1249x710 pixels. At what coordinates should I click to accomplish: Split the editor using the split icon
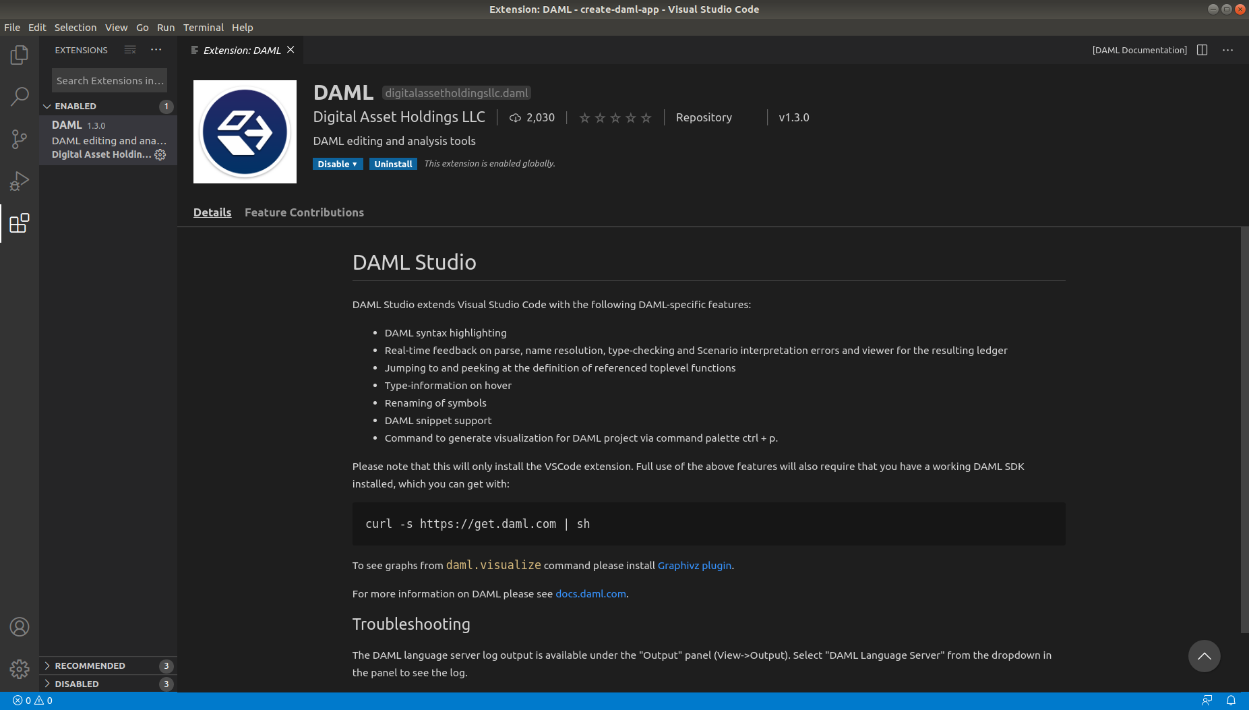[x=1202, y=49]
